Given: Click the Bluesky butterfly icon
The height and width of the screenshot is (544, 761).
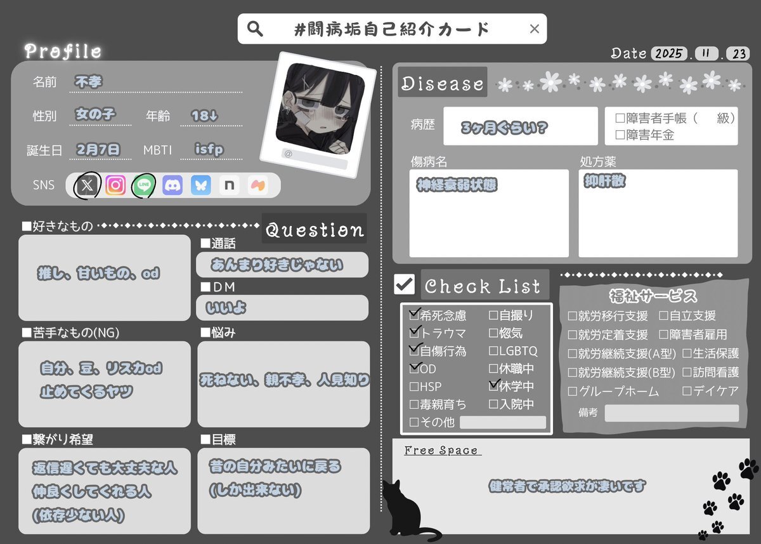Looking at the screenshot, I should [x=201, y=185].
